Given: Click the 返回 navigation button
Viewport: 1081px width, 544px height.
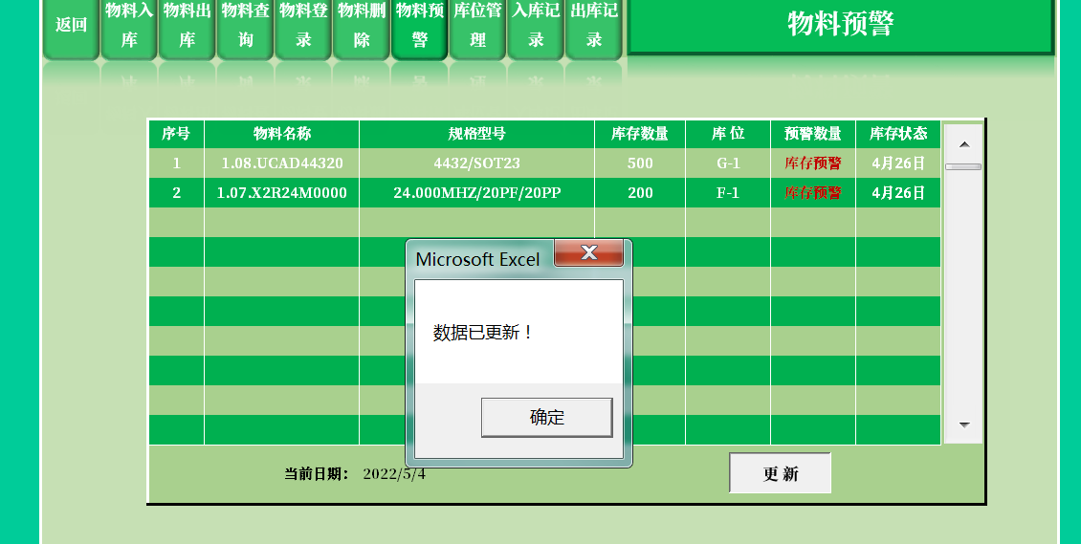Looking at the screenshot, I should pyautogui.click(x=71, y=28).
